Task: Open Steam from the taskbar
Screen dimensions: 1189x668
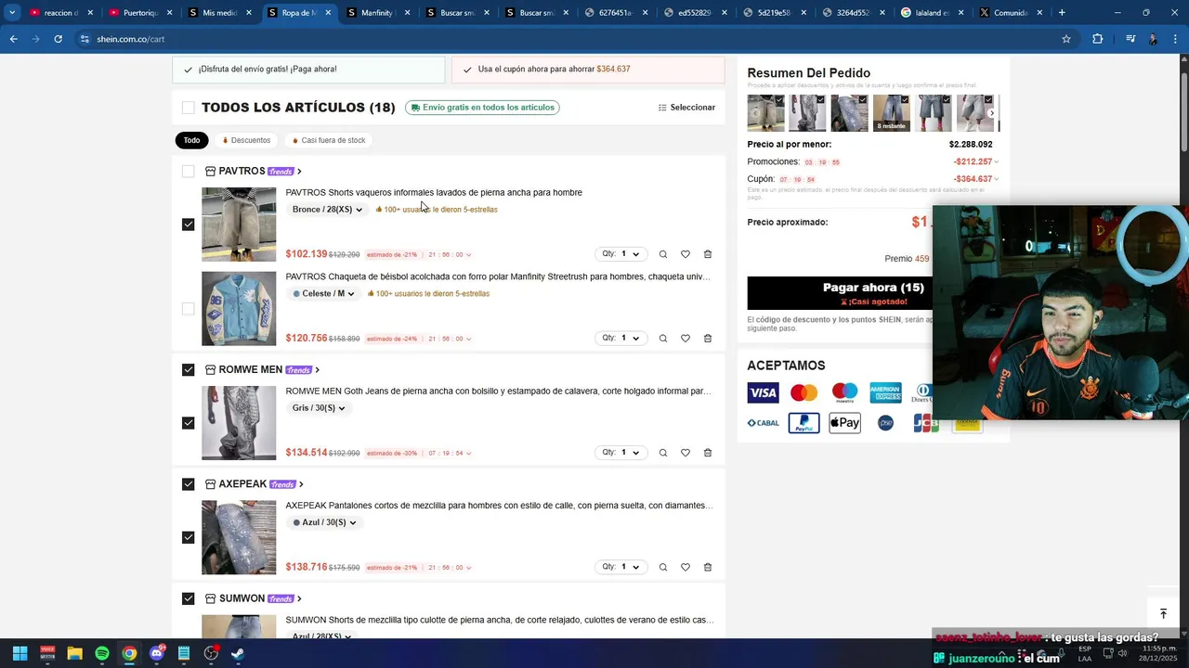Action: (x=238, y=653)
